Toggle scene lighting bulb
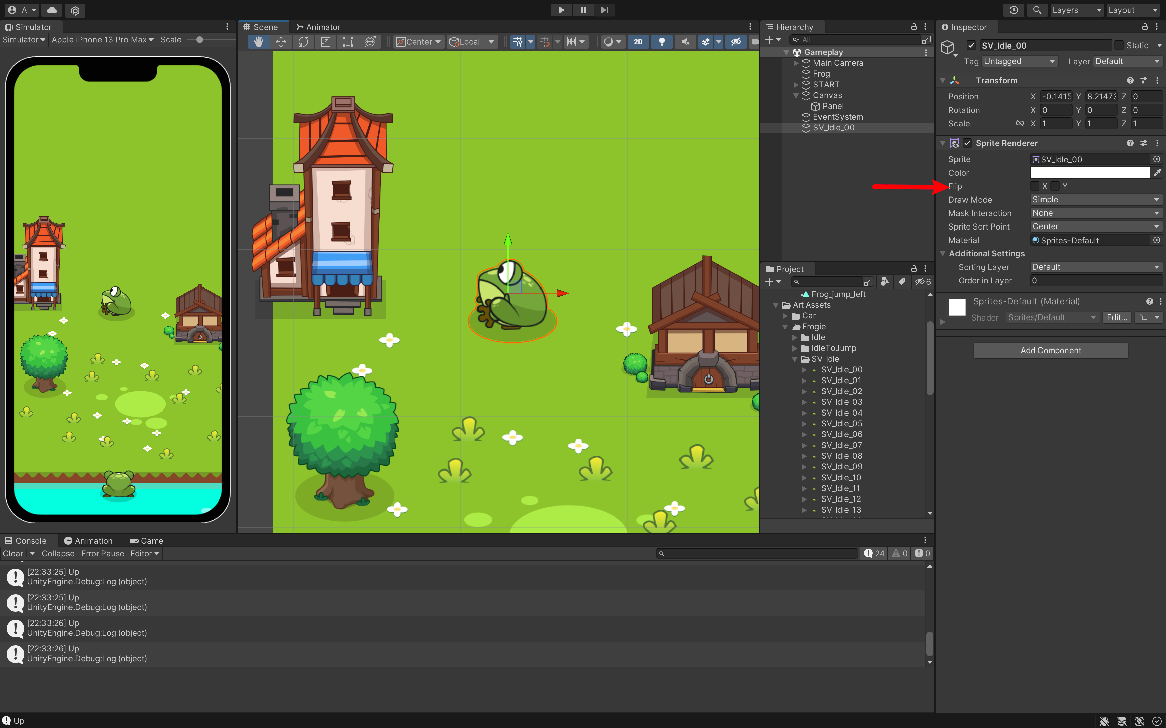Image resolution: width=1166 pixels, height=728 pixels. tap(662, 42)
